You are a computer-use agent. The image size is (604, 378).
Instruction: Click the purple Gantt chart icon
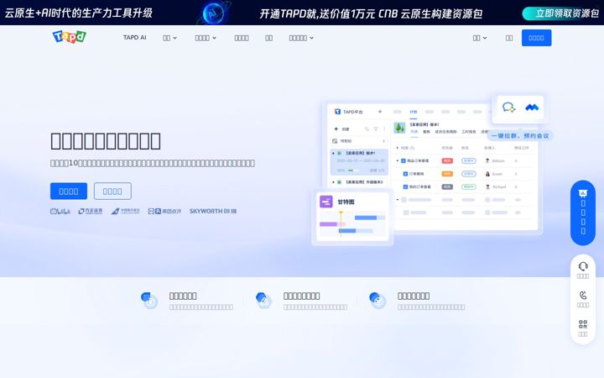coord(326,202)
